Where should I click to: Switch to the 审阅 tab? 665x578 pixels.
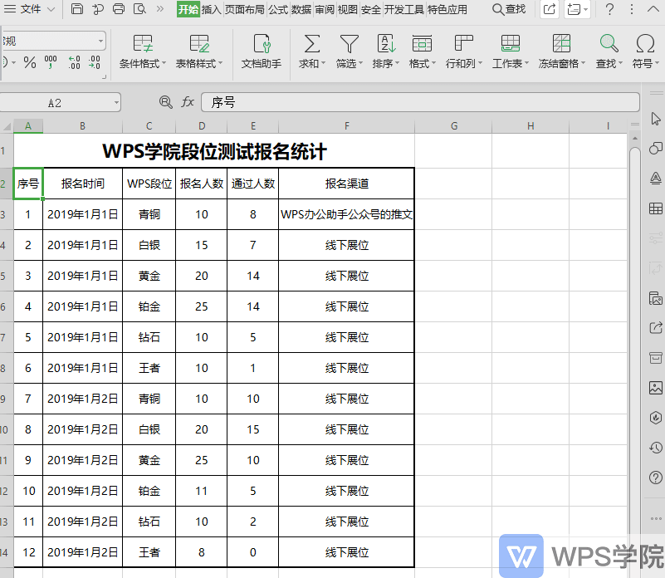(x=325, y=9)
